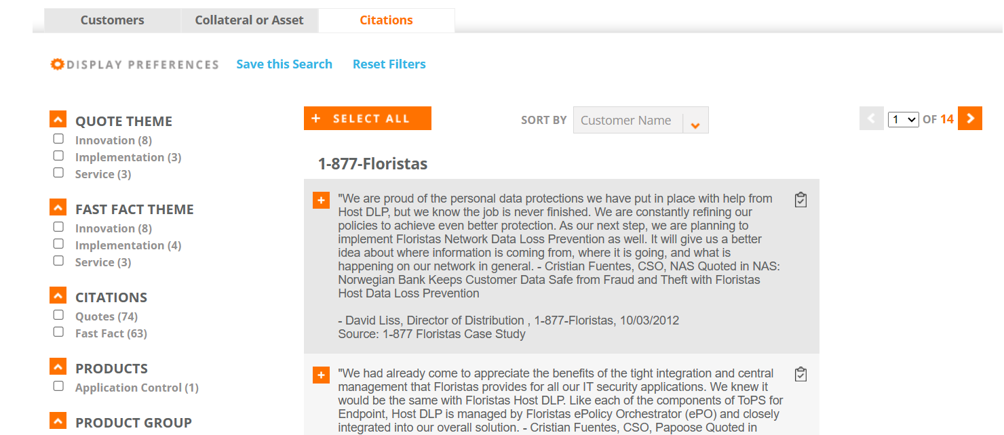The height and width of the screenshot is (435, 1004).
Task: Click the Display Preferences gear icon
Action: coord(58,64)
